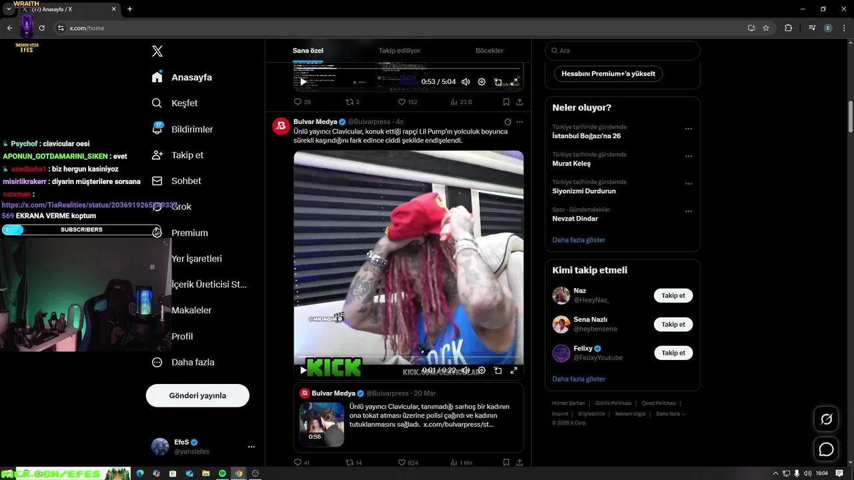Click Daha fazla göster under Kimi takip etmeli
This screenshot has height=480, width=854.
[578, 379]
